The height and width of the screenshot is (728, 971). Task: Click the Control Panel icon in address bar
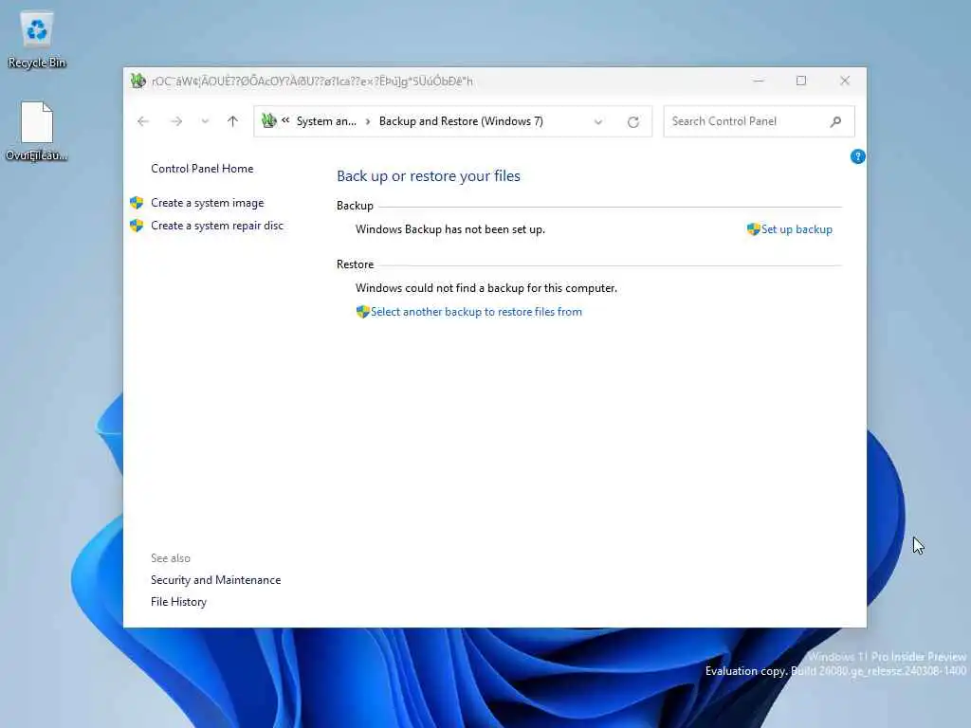[x=268, y=120]
